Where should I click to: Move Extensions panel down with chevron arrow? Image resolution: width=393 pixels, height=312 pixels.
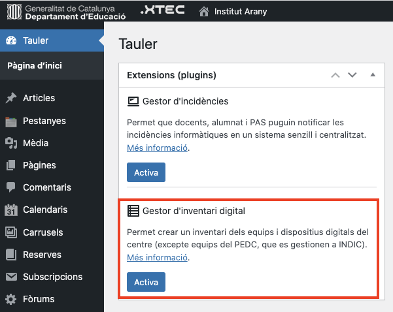[x=352, y=75]
